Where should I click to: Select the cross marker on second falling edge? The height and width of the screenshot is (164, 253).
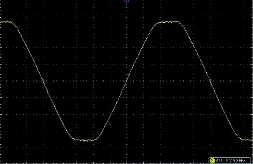coord(210,81)
